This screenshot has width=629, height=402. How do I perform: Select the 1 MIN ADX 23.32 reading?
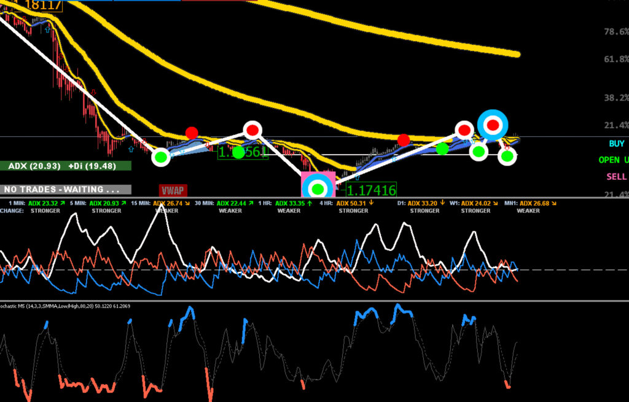coord(36,204)
